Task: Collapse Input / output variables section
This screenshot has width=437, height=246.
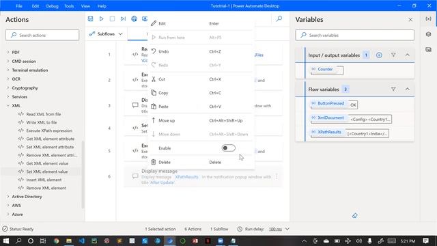Action: 408,55
